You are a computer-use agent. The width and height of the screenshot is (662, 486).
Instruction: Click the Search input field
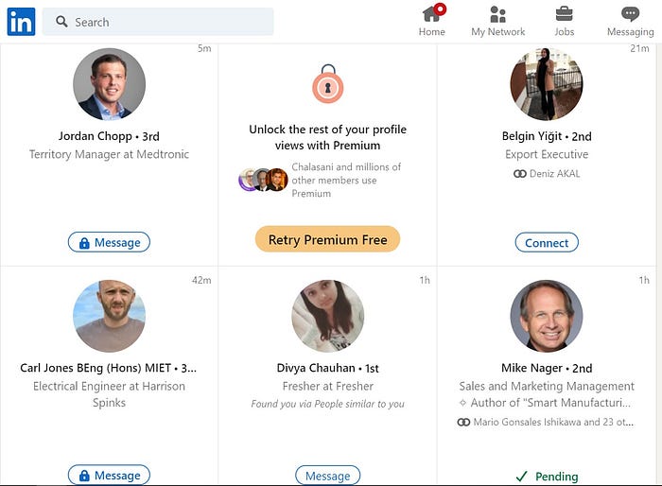click(158, 22)
